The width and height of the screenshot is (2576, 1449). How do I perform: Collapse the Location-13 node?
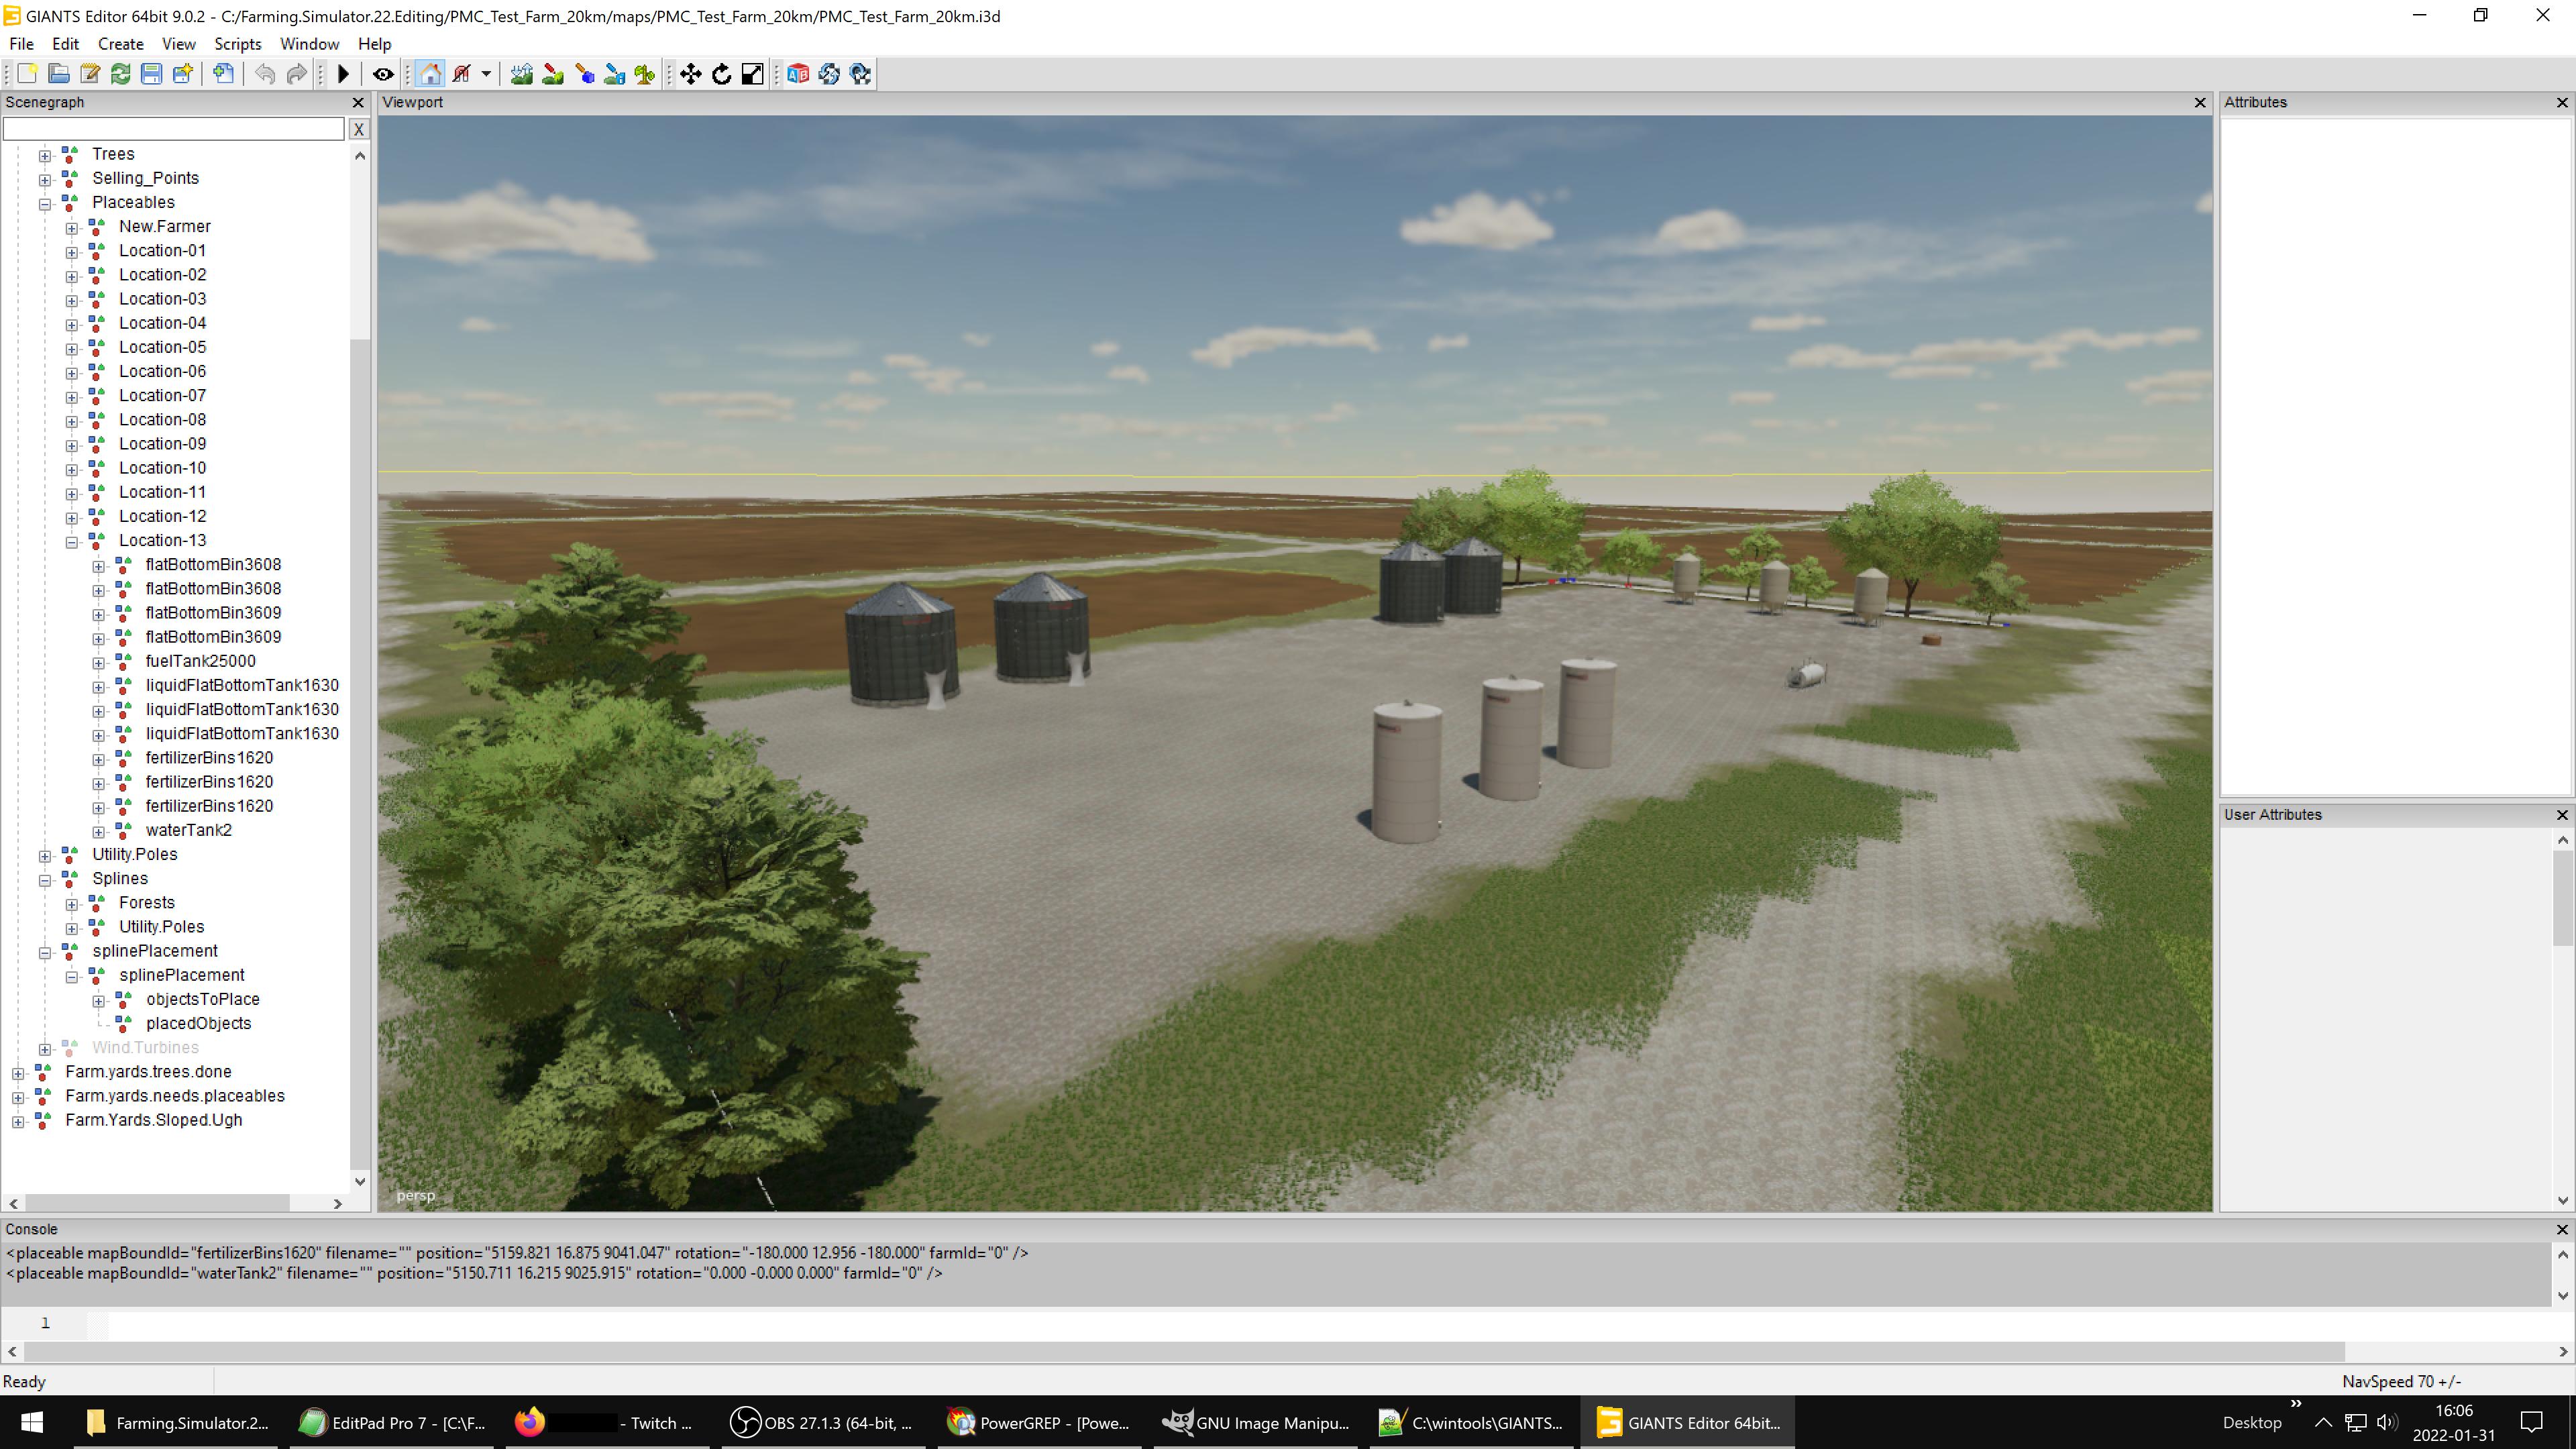pyautogui.click(x=72, y=542)
